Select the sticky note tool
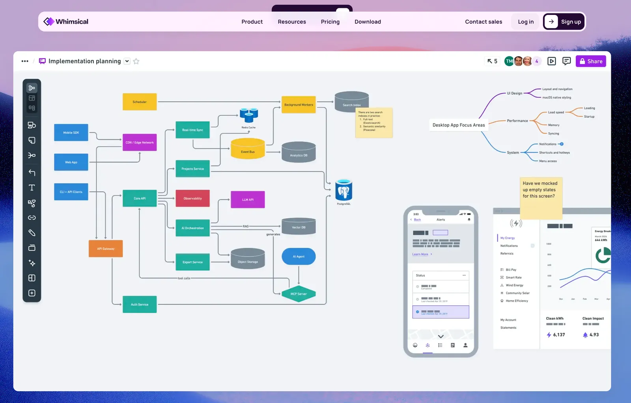The width and height of the screenshot is (631, 403). tap(32, 140)
